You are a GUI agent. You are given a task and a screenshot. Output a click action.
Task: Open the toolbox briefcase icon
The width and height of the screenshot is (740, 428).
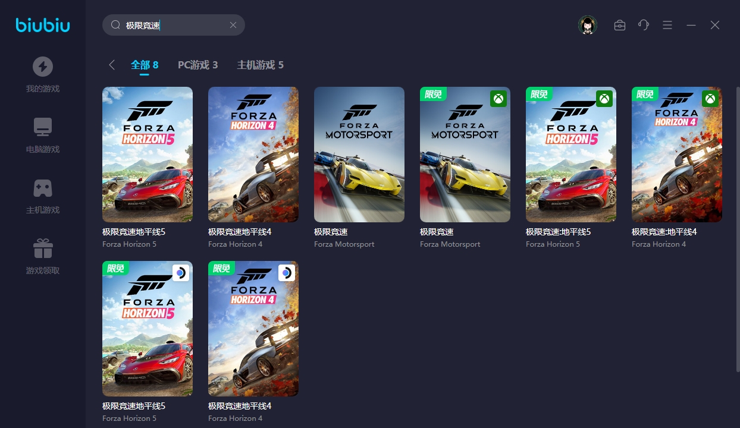click(620, 25)
